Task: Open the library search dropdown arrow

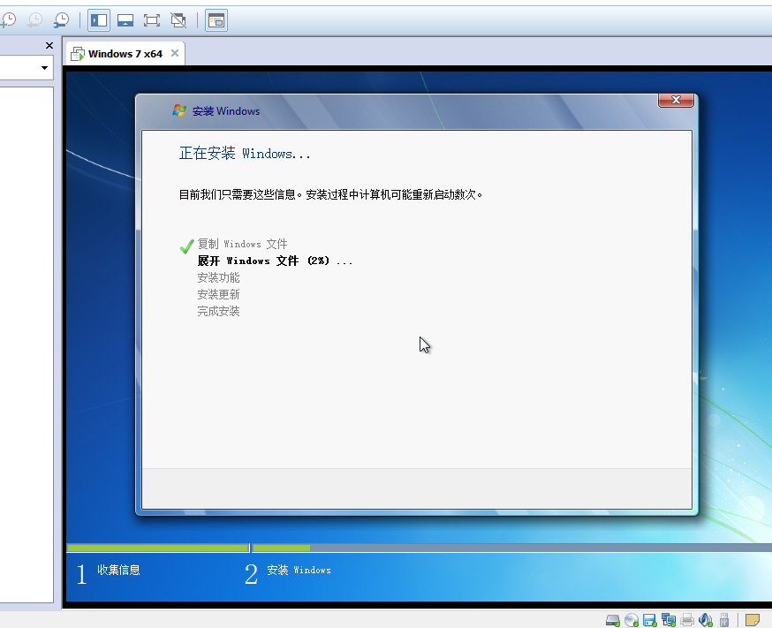Action: point(44,67)
